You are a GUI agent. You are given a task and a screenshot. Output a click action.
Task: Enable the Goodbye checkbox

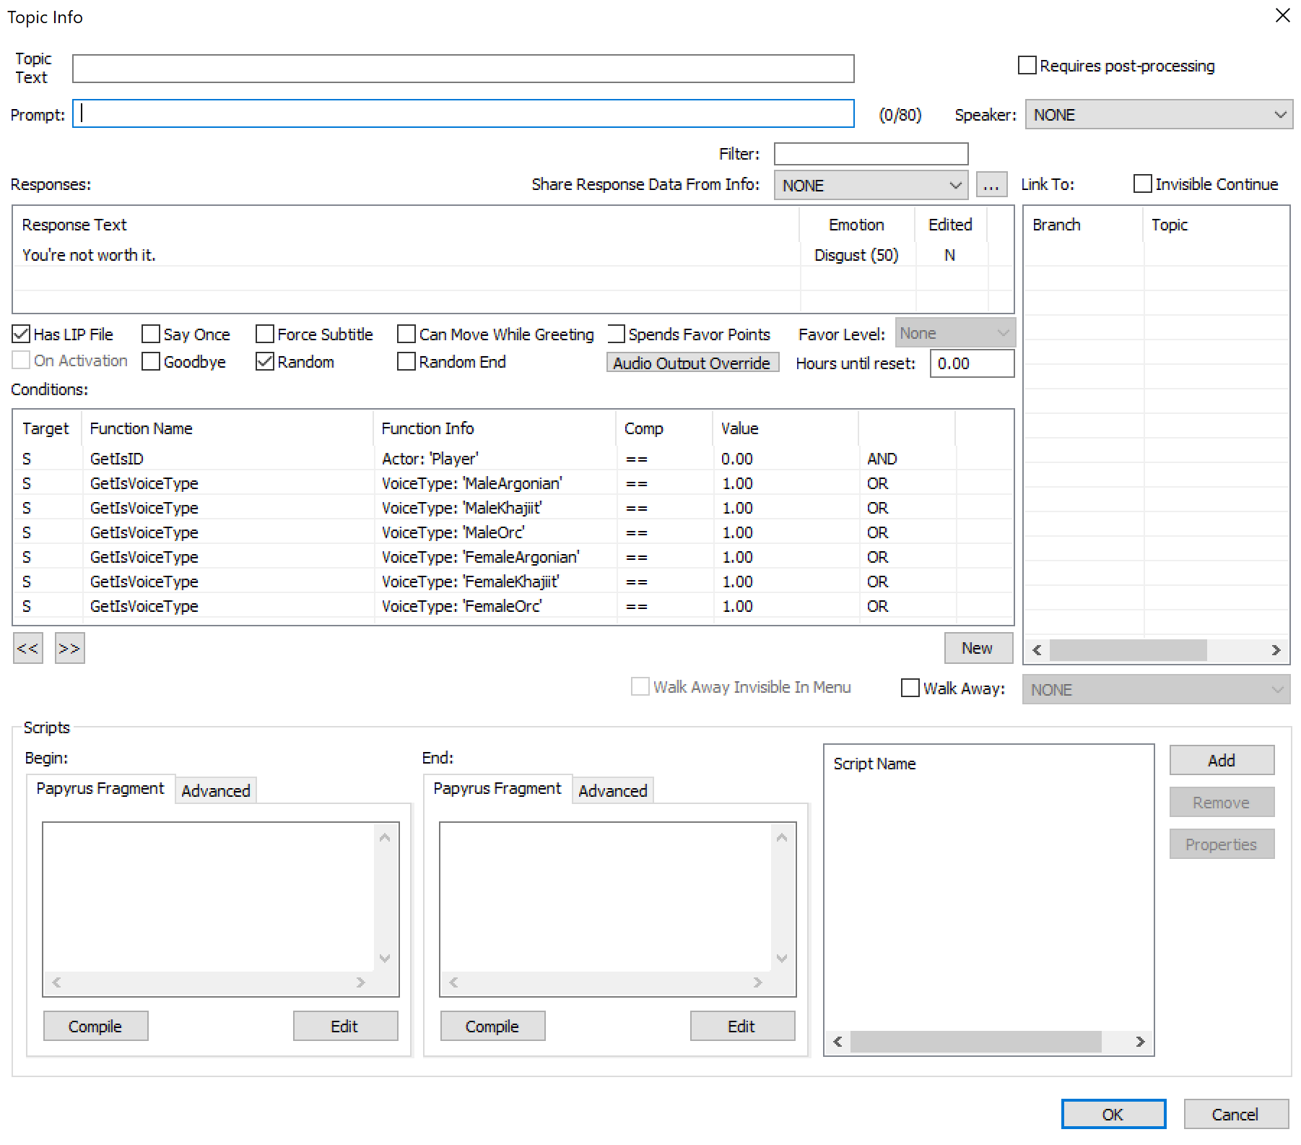point(151,362)
